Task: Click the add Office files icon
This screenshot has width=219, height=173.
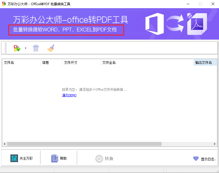Action: 17,48
